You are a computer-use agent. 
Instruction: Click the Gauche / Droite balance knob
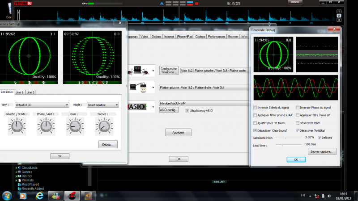pyautogui.click(x=17, y=127)
